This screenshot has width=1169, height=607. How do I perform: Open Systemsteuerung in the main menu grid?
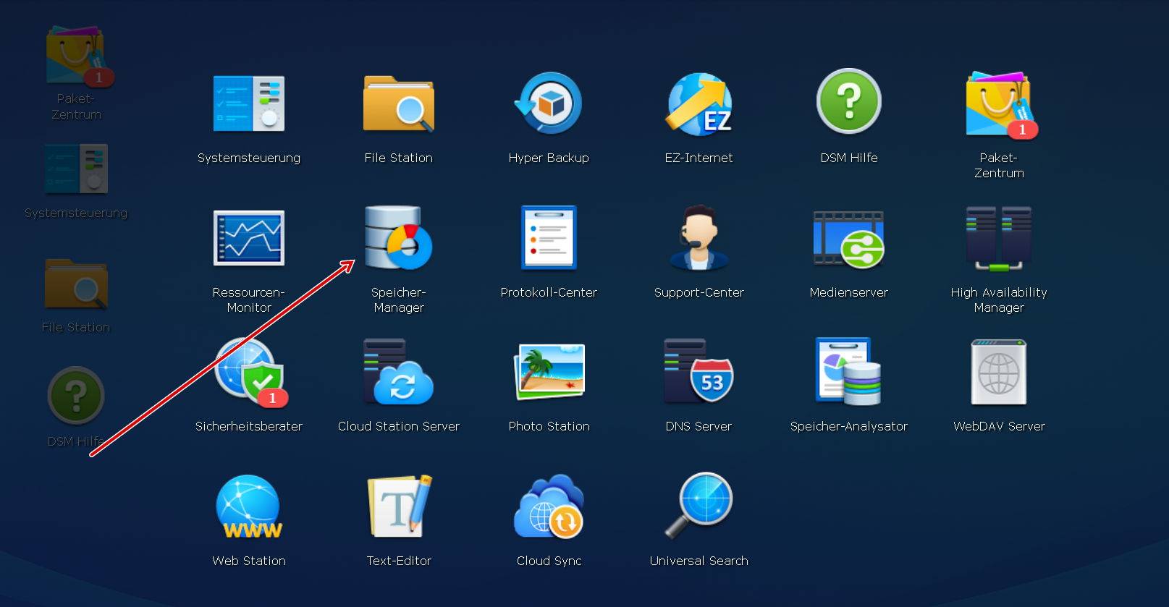pyautogui.click(x=249, y=103)
